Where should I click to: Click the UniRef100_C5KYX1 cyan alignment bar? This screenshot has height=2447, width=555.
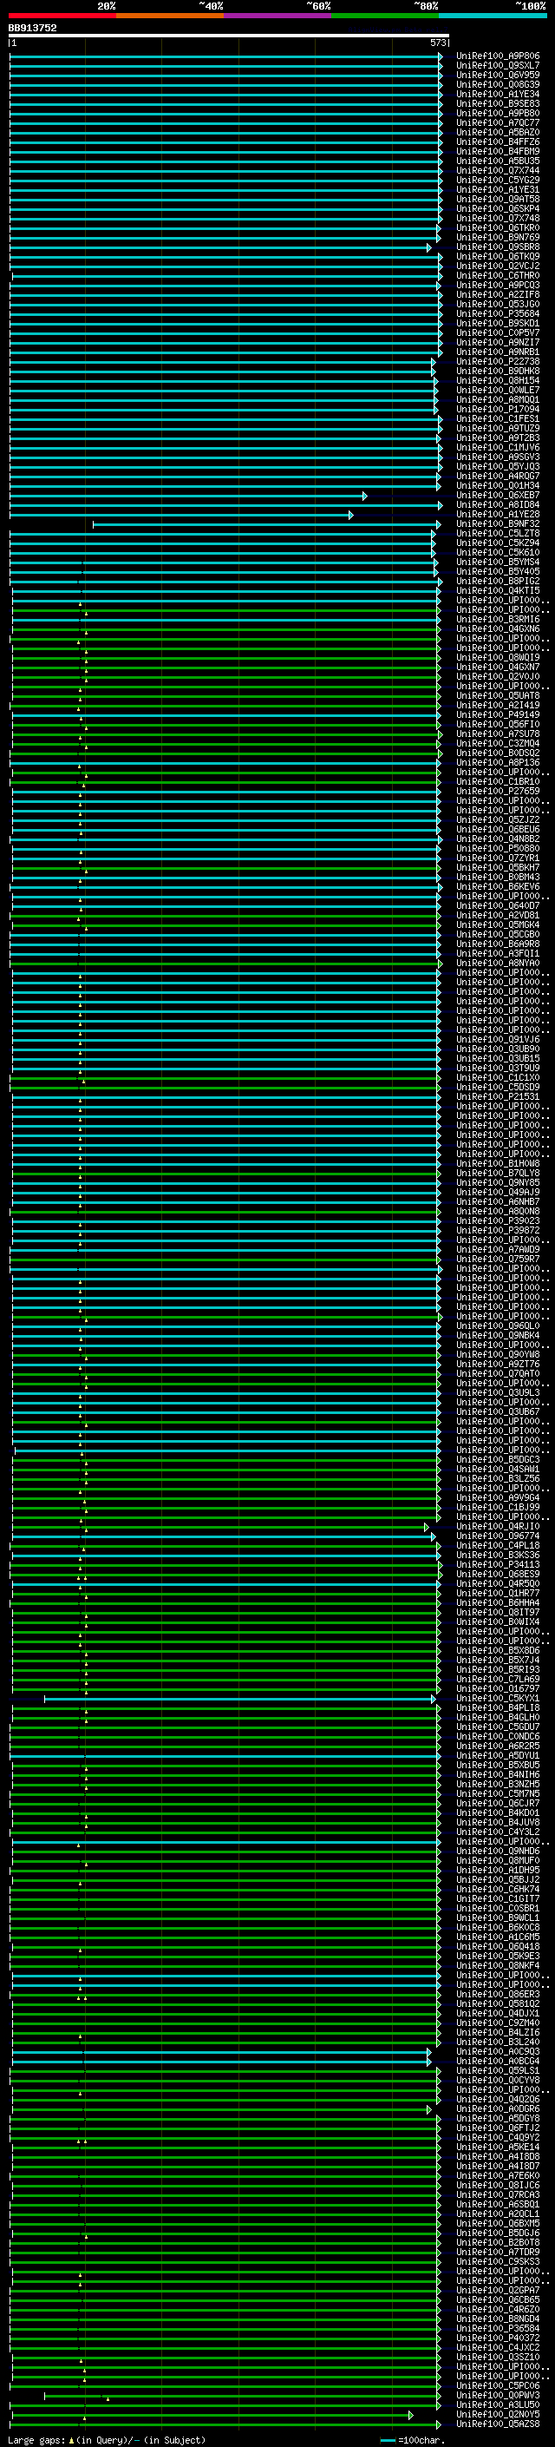click(x=238, y=1700)
